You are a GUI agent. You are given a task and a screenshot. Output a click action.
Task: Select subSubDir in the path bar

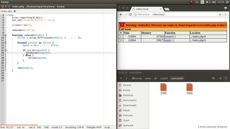point(177,78)
